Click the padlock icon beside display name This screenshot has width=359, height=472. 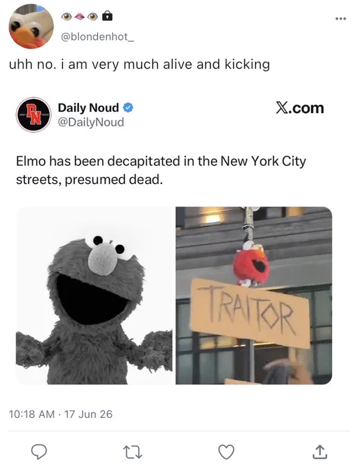(107, 16)
